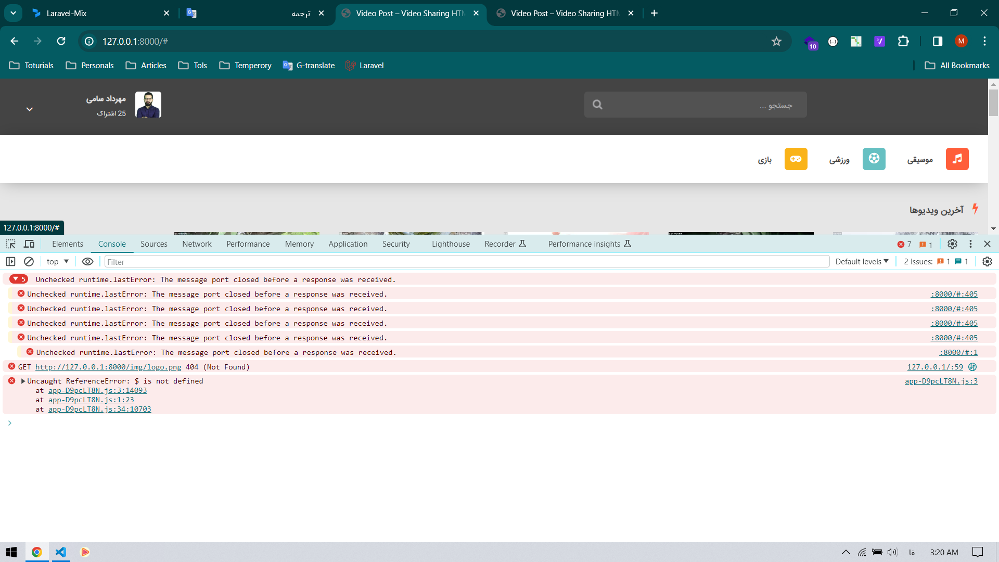Open the music category icon
Screen dimensions: 999x562
(x=957, y=159)
